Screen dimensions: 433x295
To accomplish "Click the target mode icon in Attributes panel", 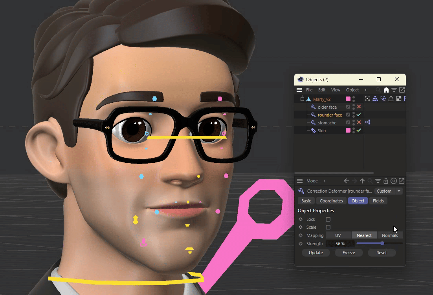I will click(x=394, y=181).
